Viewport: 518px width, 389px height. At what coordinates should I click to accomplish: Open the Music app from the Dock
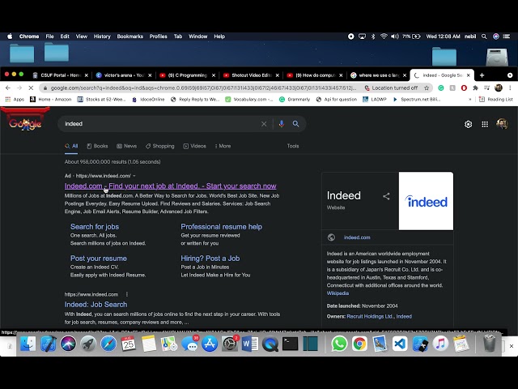click(x=440, y=344)
